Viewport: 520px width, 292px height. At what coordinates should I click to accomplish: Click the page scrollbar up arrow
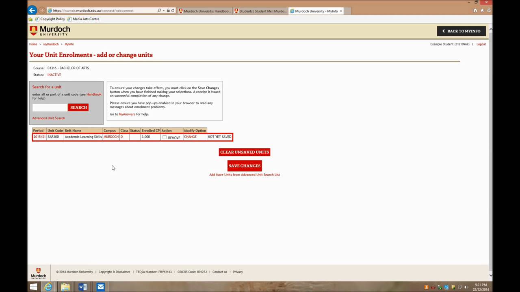click(x=490, y=29)
